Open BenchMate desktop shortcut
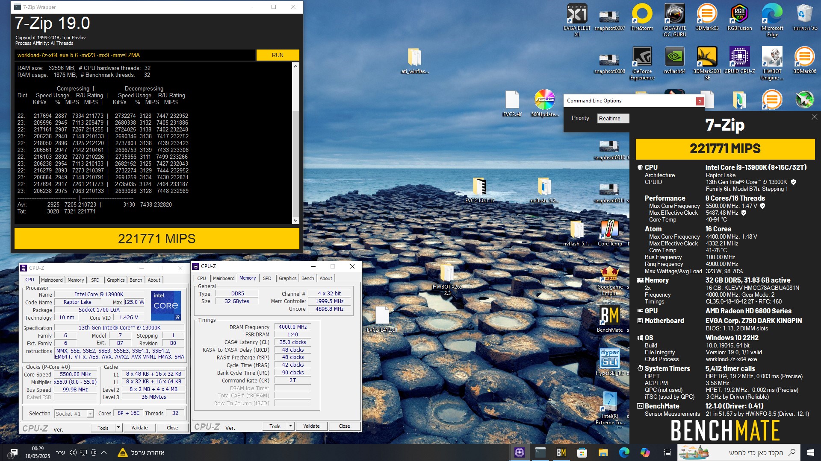Screen dimensions: 821x461 610,319
